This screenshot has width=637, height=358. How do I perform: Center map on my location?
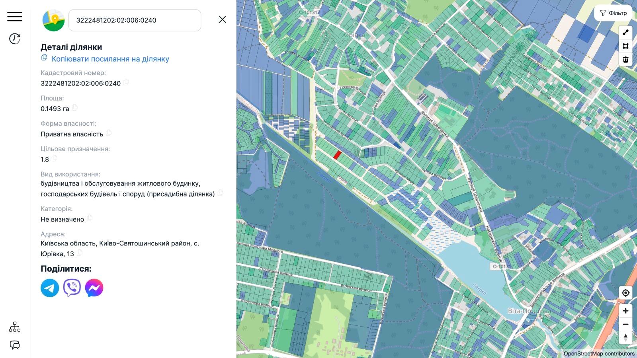(x=625, y=293)
